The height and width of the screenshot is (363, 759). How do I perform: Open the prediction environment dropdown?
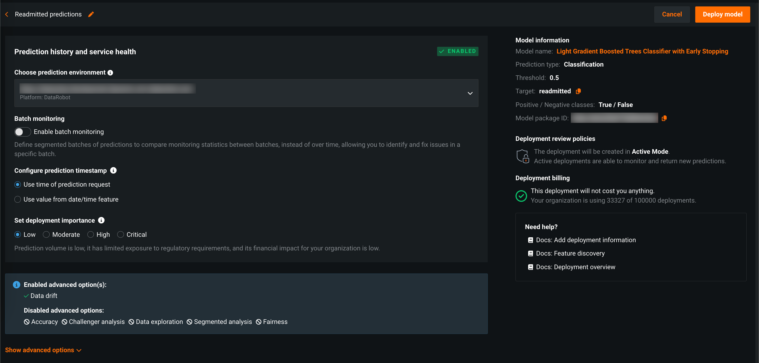(470, 93)
